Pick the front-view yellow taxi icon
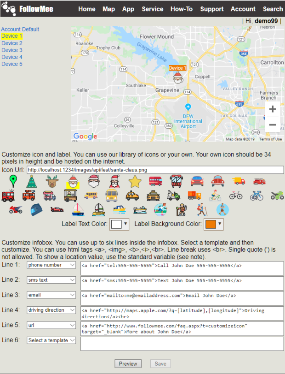This screenshot has height=374, width=285. click(153, 196)
